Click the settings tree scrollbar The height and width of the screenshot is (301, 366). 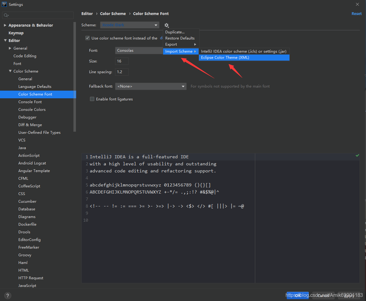tap(75, 77)
